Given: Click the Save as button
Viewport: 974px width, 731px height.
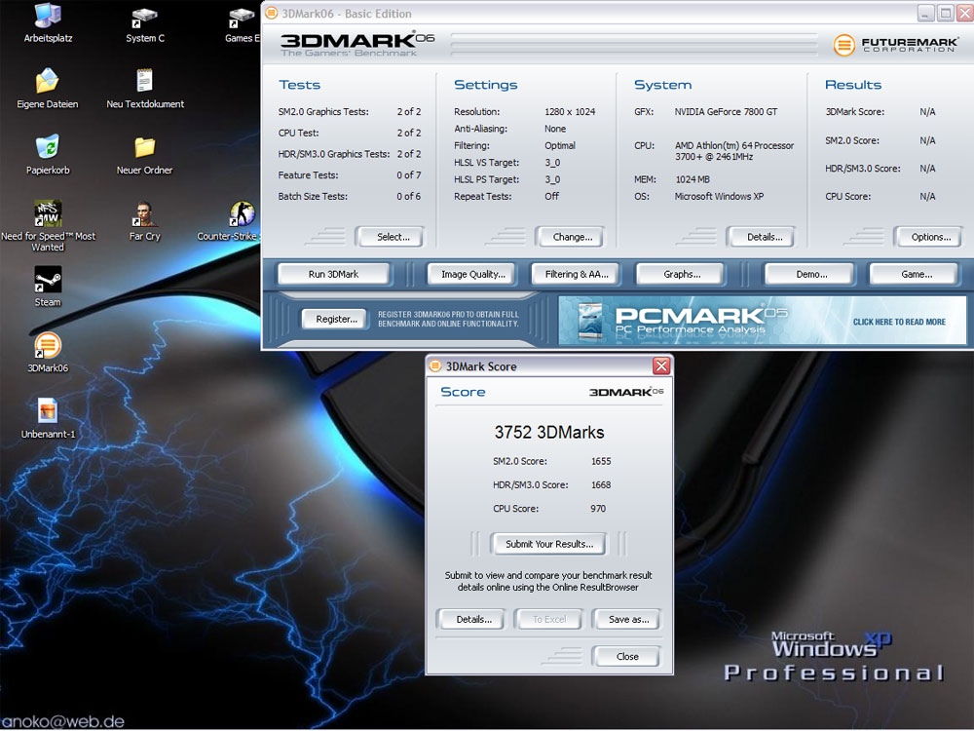Looking at the screenshot, I should [627, 619].
